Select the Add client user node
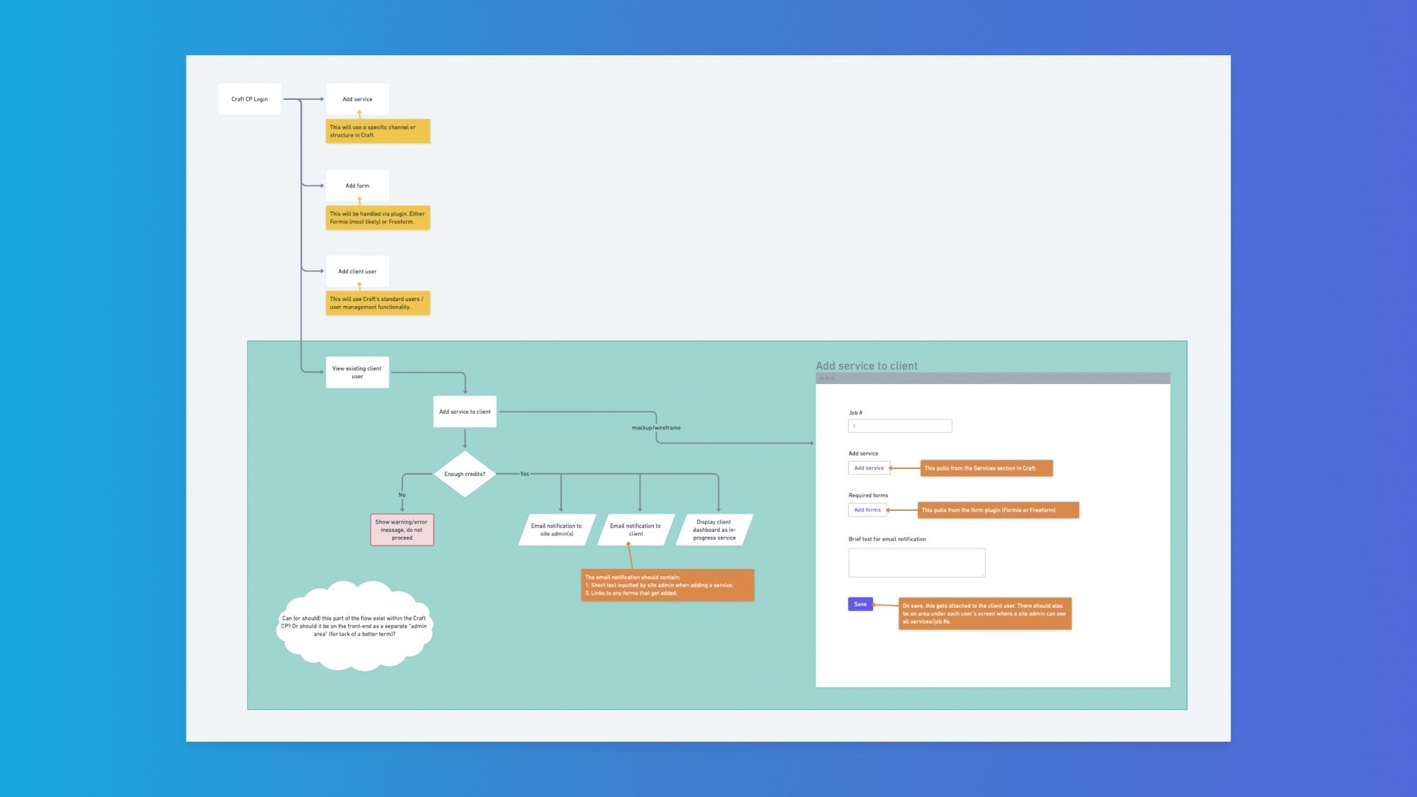This screenshot has height=797, width=1417. click(x=357, y=271)
